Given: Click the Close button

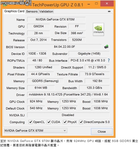Looking at the screenshot, I should [102, 132].
